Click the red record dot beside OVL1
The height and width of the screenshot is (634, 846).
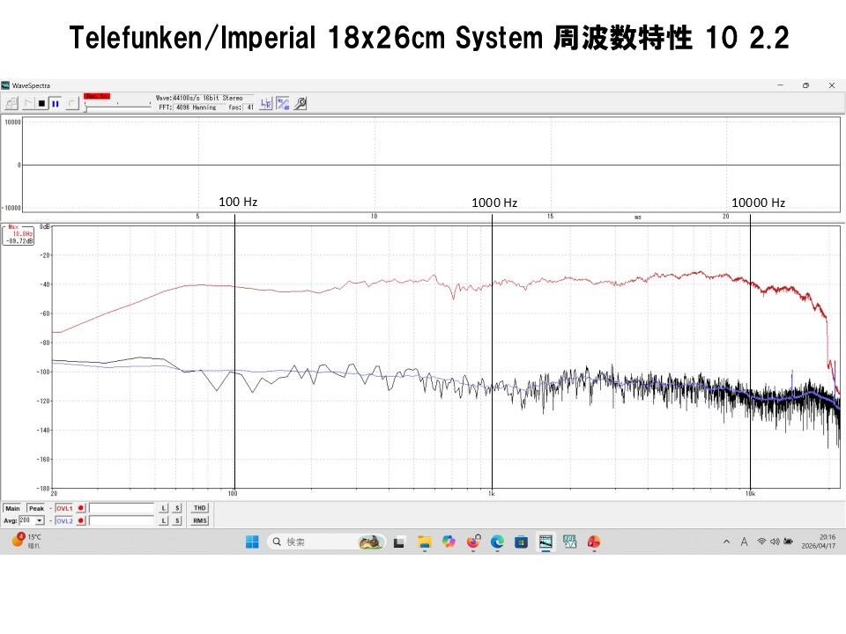pyautogui.click(x=81, y=508)
